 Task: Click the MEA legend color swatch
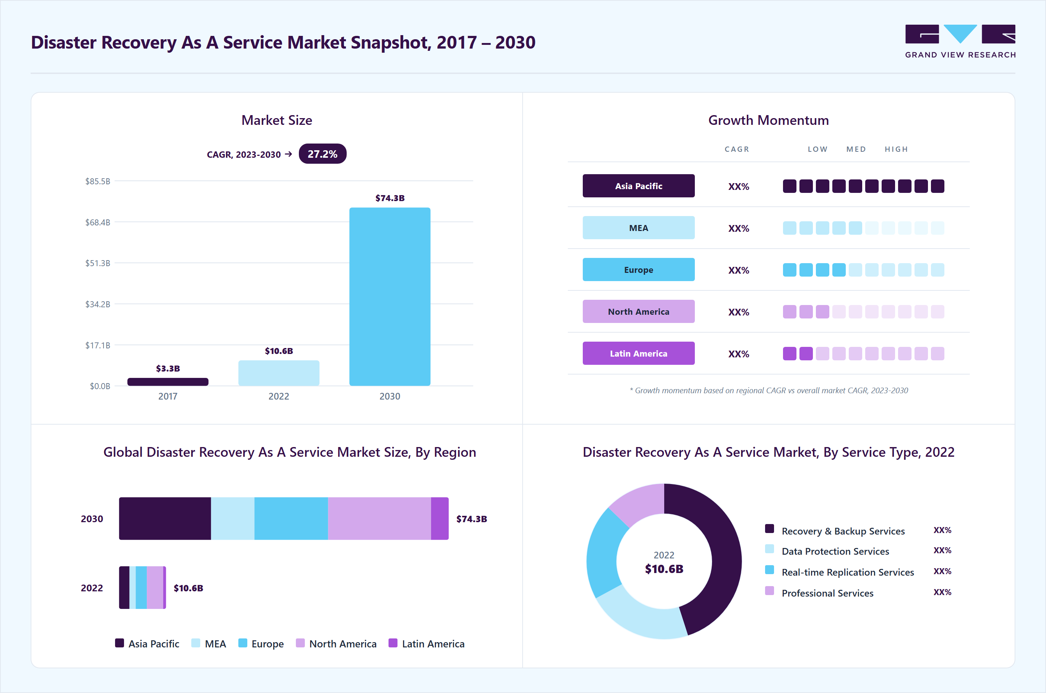pos(196,643)
